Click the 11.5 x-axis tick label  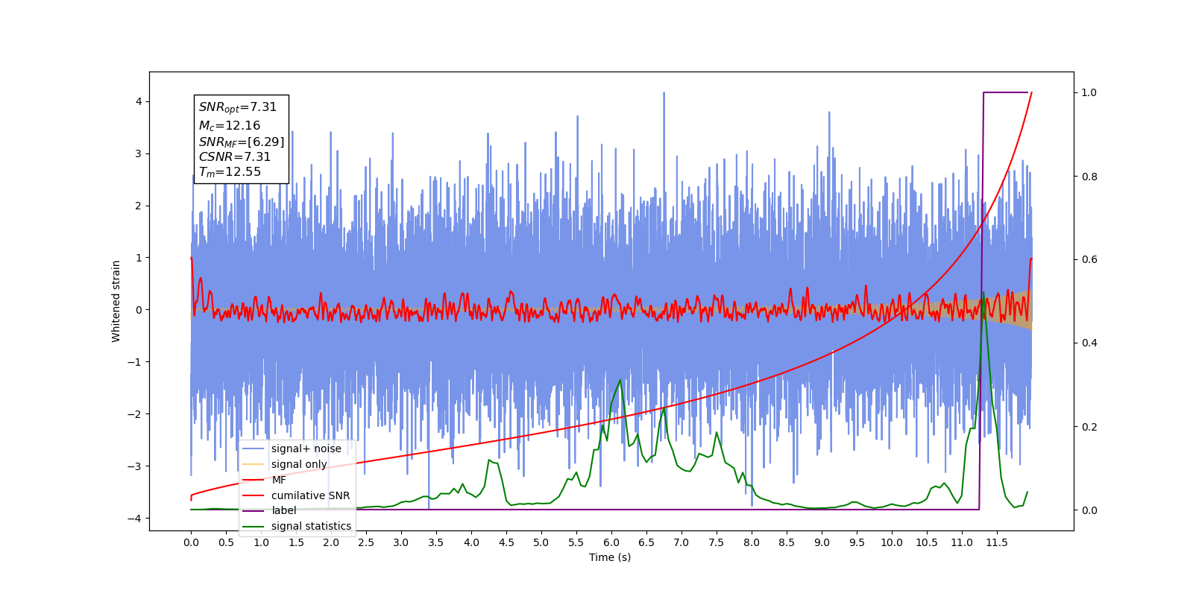(997, 542)
